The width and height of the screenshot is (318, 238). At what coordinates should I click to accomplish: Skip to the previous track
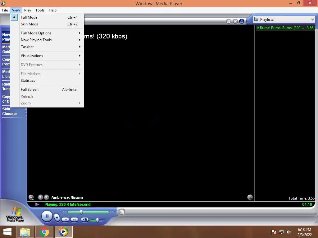[65, 219]
